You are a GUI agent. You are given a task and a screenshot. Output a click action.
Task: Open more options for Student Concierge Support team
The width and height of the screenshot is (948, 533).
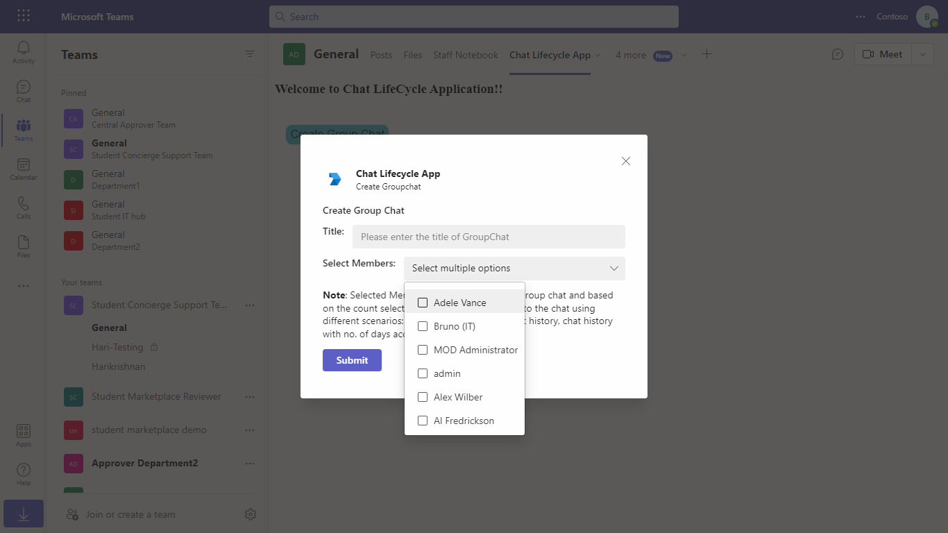coord(250,305)
